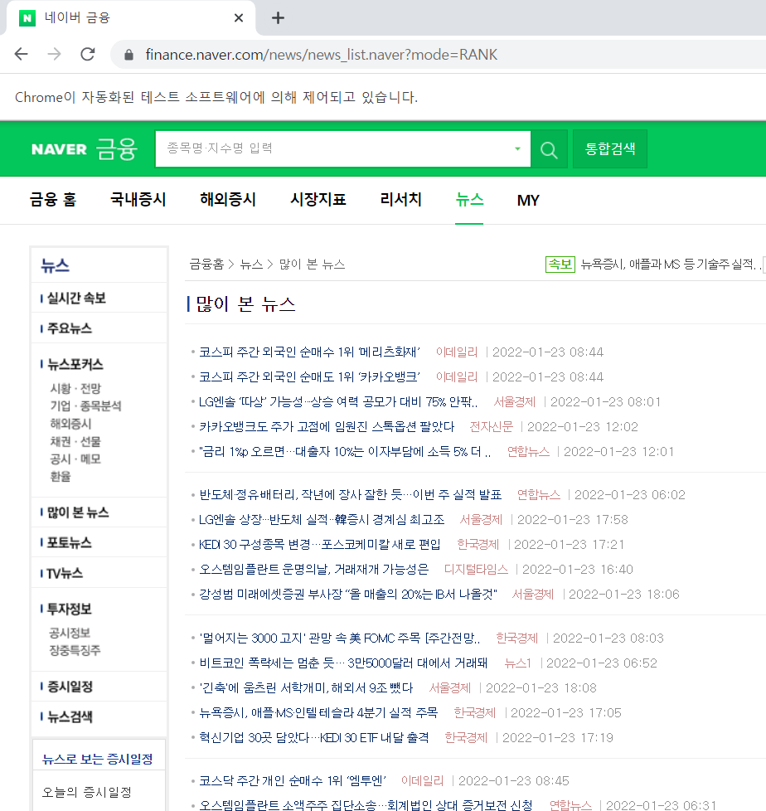Open article 뉴욕증시, 애플·MS·인텔·테슬라 4분기 실적 주목

pyautogui.click(x=318, y=712)
